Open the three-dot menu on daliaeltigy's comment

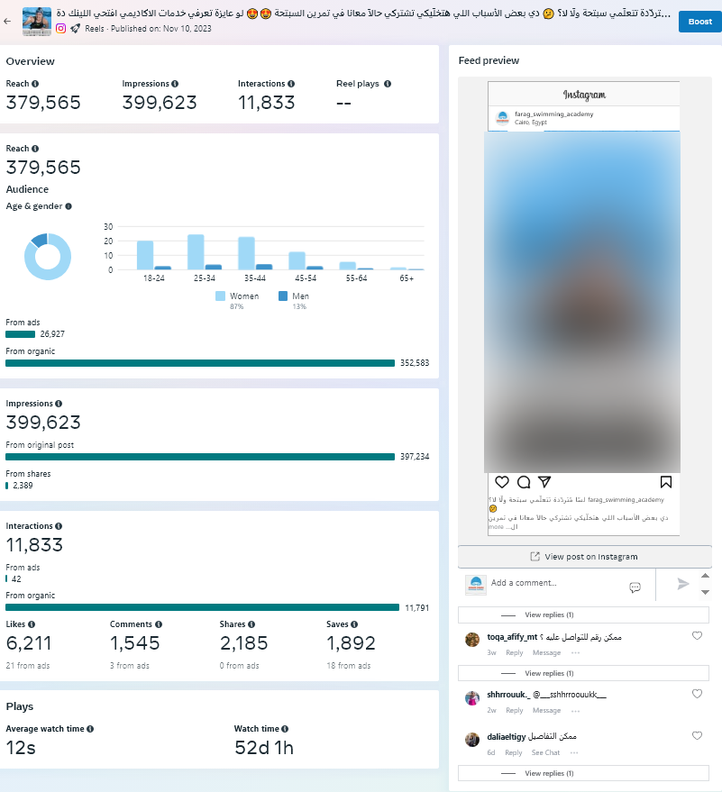click(574, 752)
